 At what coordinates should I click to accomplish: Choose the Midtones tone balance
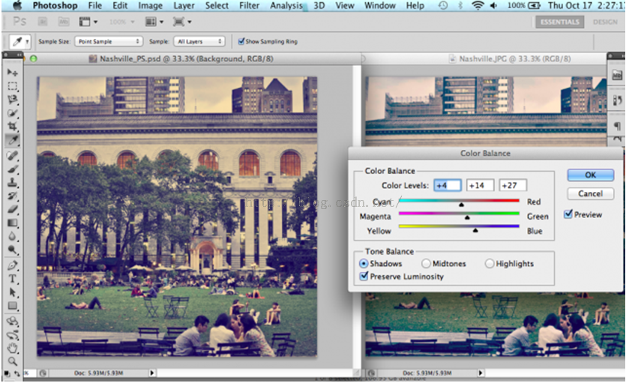tap(426, 264)
